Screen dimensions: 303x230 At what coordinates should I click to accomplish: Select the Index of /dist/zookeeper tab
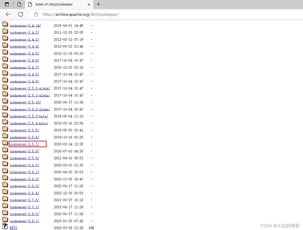coord(54,4)
